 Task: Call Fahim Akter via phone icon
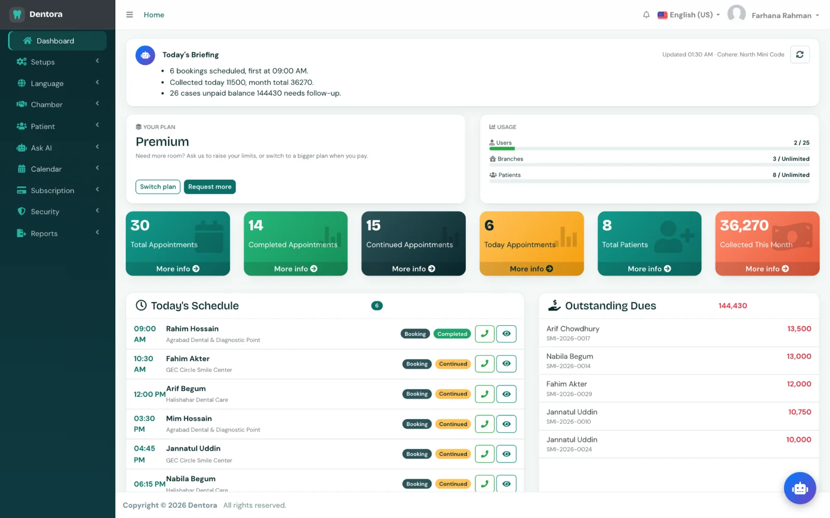pos(485,364)
